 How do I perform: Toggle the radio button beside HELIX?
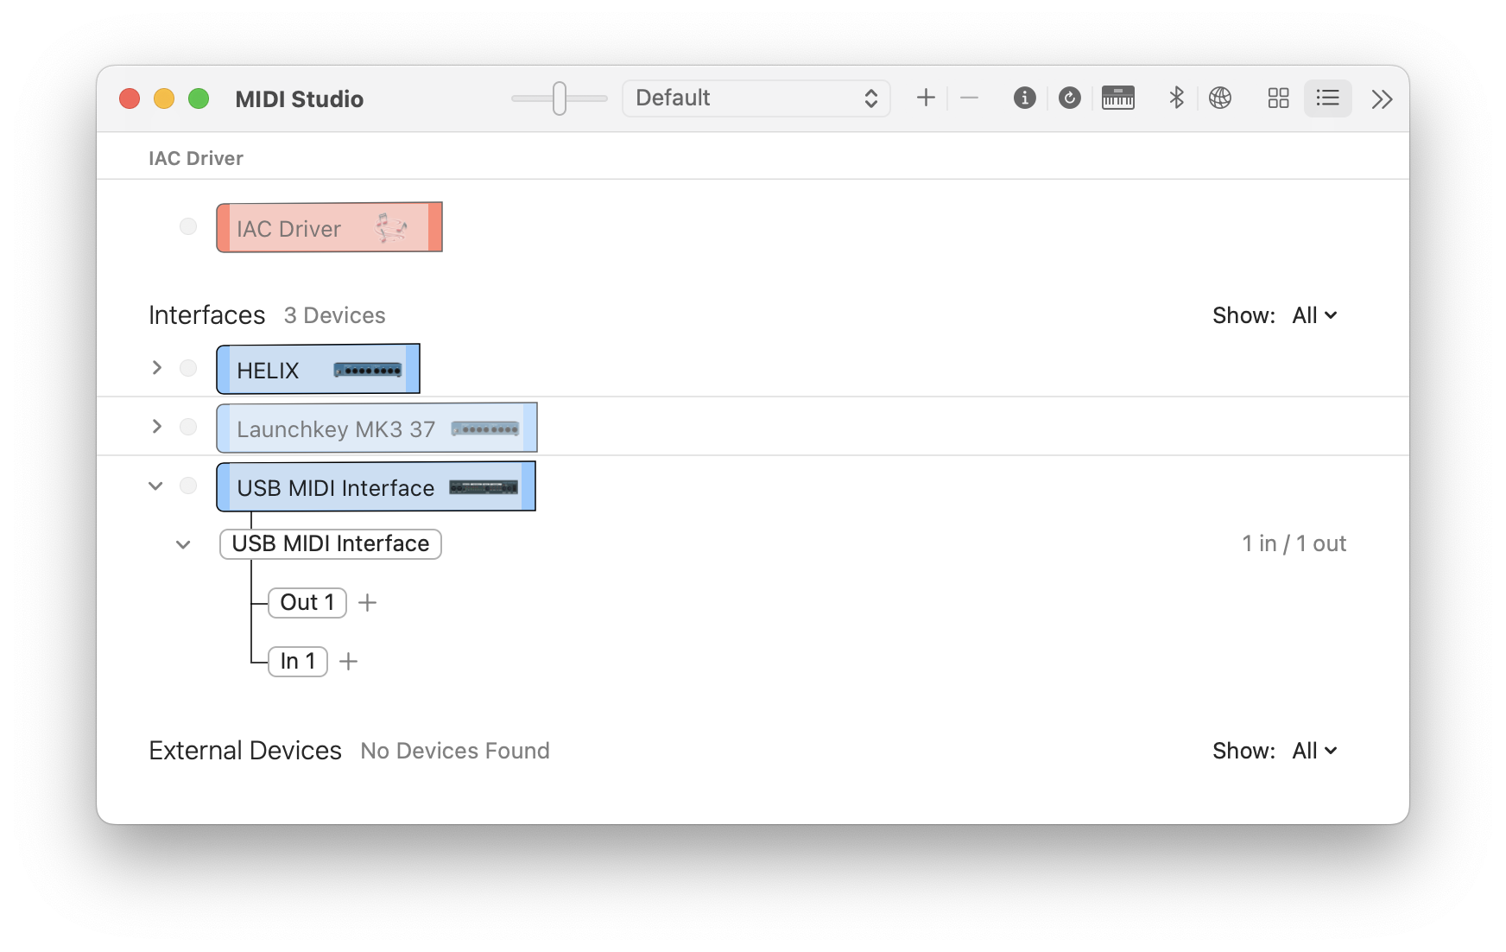pos(188,369)
